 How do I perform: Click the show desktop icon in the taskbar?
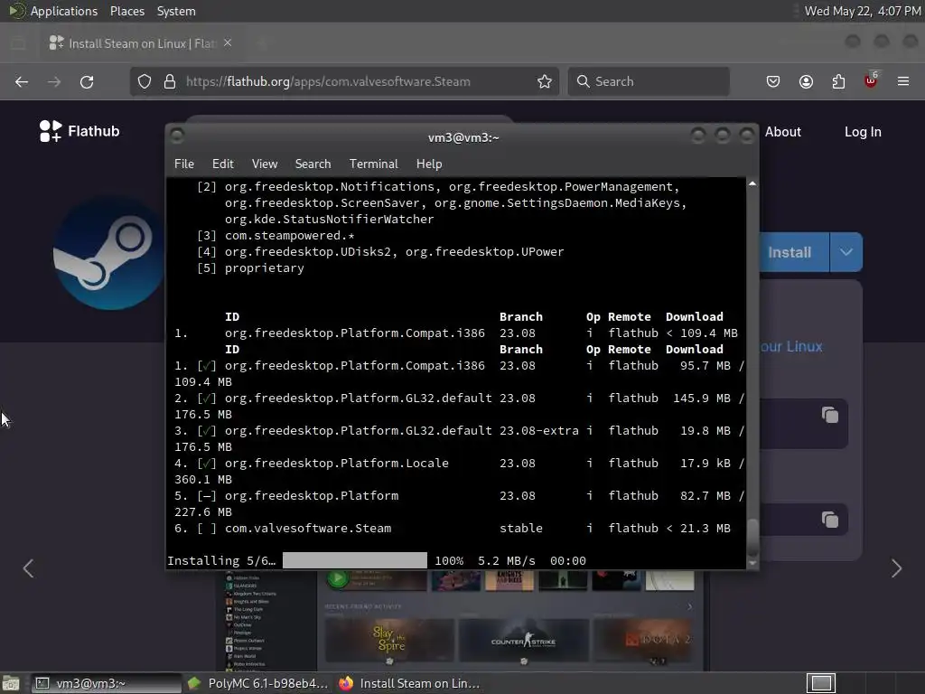click(11, 683)
